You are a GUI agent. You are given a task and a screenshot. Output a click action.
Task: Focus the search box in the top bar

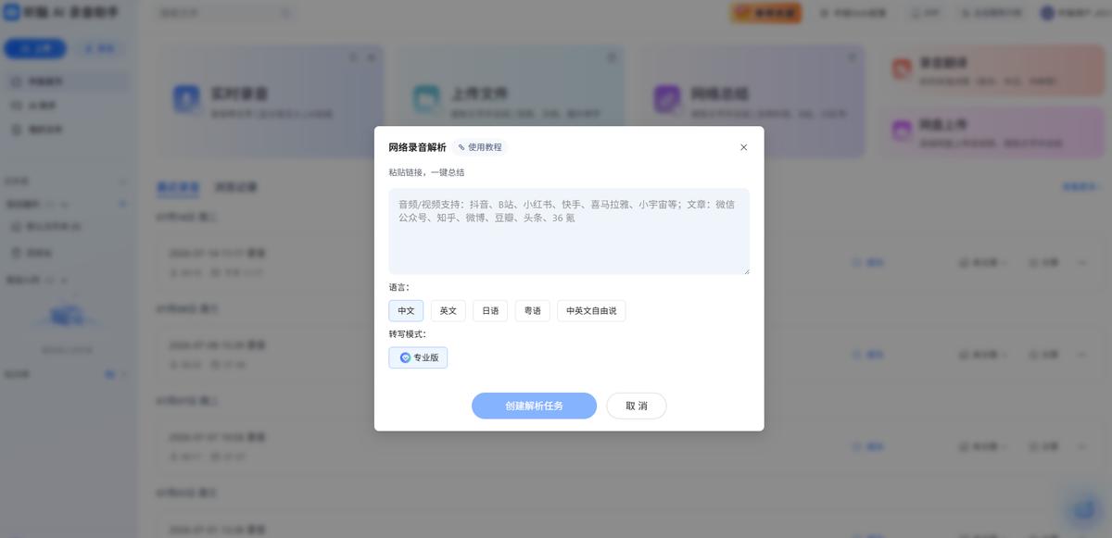[x=225, y=13]
